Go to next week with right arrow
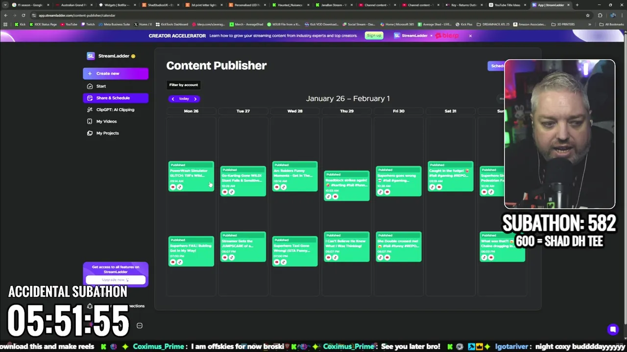This screenshot has width=627, height=352. click(x=195, y=99)
